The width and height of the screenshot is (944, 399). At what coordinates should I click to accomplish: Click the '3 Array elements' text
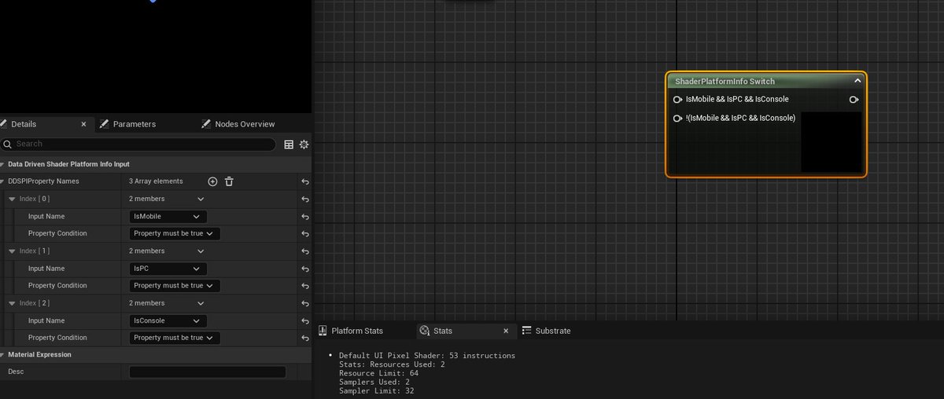pyautogui.click(x=156, y=181)
